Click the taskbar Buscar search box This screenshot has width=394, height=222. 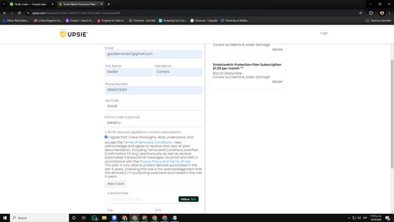[39, 218]
